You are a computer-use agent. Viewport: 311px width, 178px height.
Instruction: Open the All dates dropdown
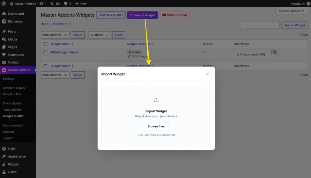click(99, 35)
